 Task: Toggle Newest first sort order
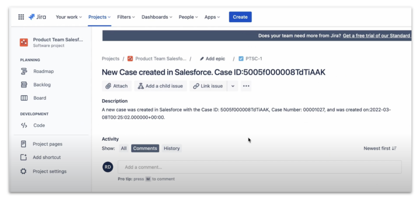[x=380, y=149]
